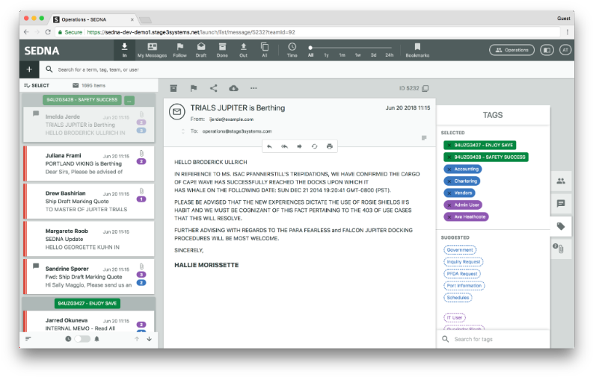Open Jarred Okuneva INTERNAL MEMO message
593x377 pixels.
pyautogui.click(x=89, y=322)
